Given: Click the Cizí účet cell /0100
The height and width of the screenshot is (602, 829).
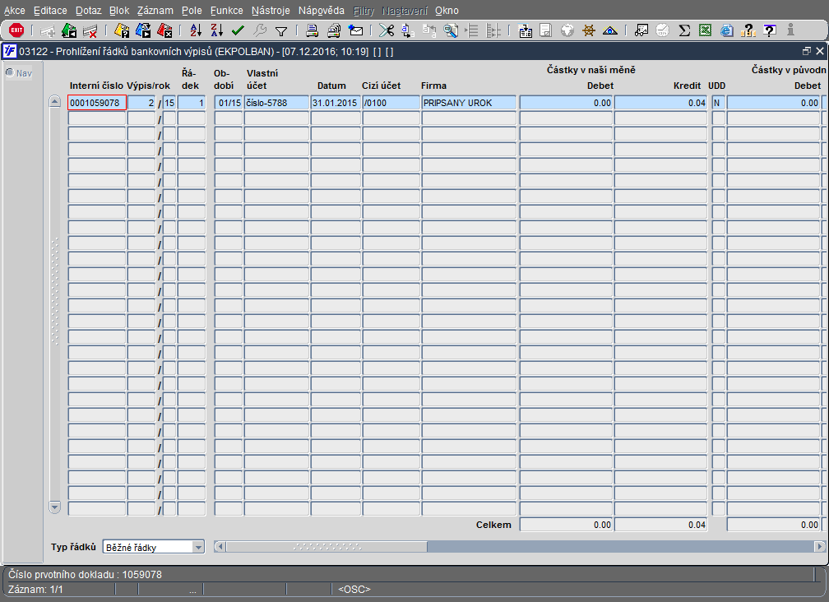Looking at the screenshot, I should coord(391,103).
